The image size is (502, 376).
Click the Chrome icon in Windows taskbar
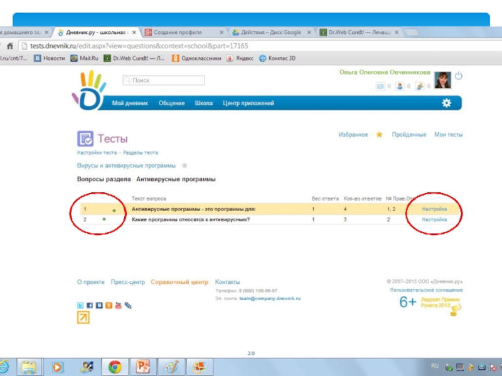pos(114,367)
